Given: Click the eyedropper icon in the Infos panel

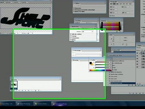Looking at the screenshot, I should pos(111,39).
